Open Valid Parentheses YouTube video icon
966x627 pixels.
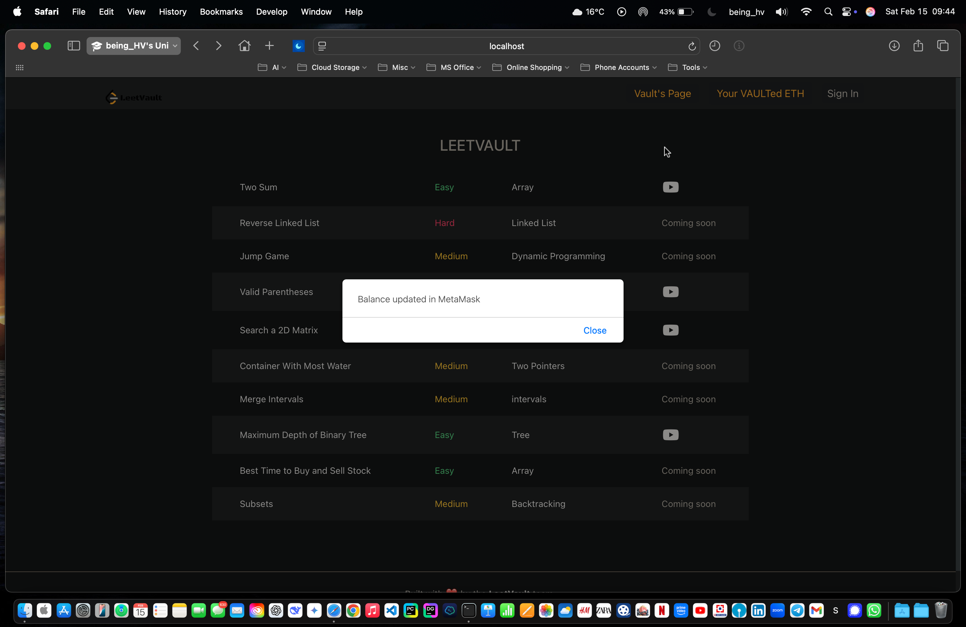pyautogui.click(x=670, y=291)
